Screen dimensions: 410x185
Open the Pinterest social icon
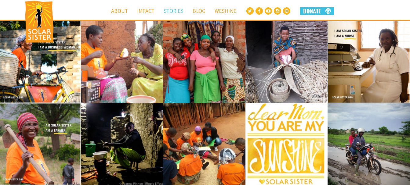coord(287,11)
